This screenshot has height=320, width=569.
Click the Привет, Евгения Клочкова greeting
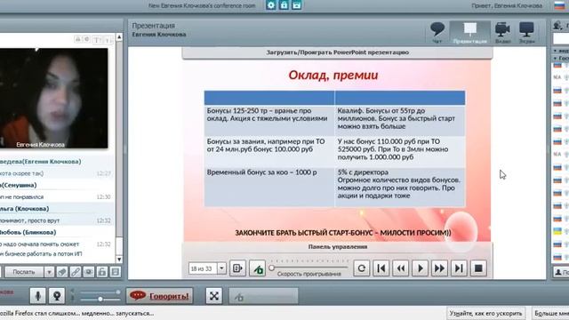tap(507, 6)
